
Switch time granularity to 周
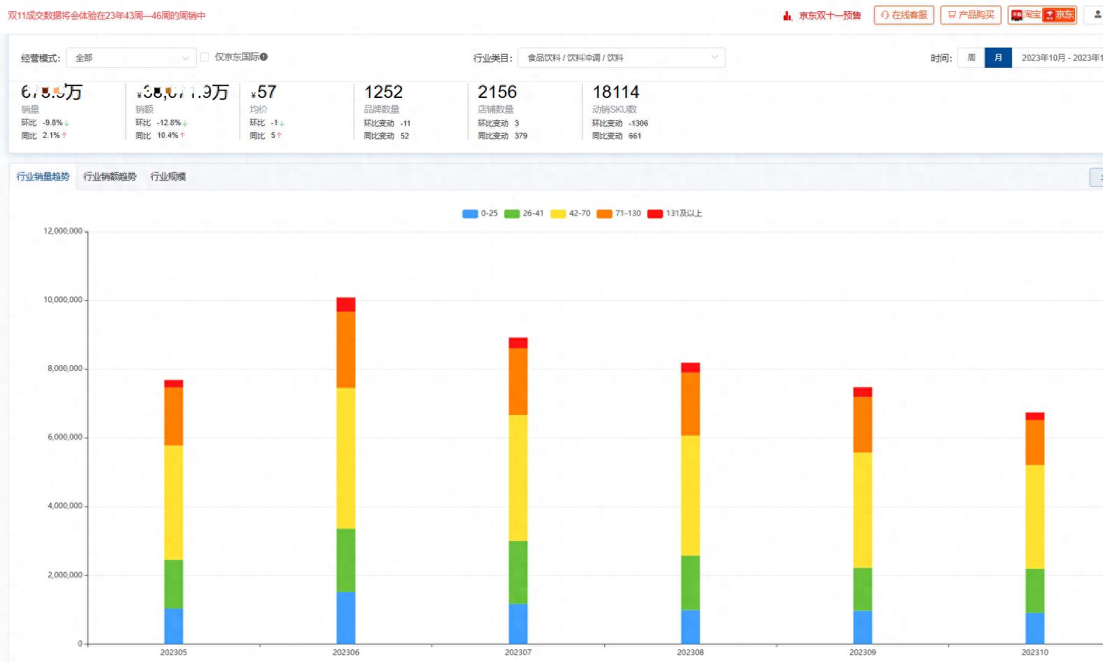click(971, 57)
